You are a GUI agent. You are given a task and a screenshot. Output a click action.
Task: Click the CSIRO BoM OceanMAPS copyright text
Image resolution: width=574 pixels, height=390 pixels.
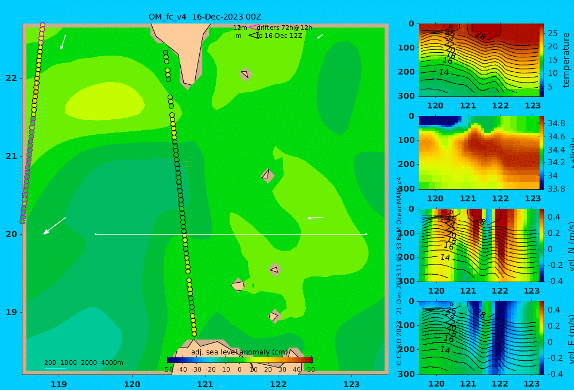pyautogui.click(x=400, y=271)
